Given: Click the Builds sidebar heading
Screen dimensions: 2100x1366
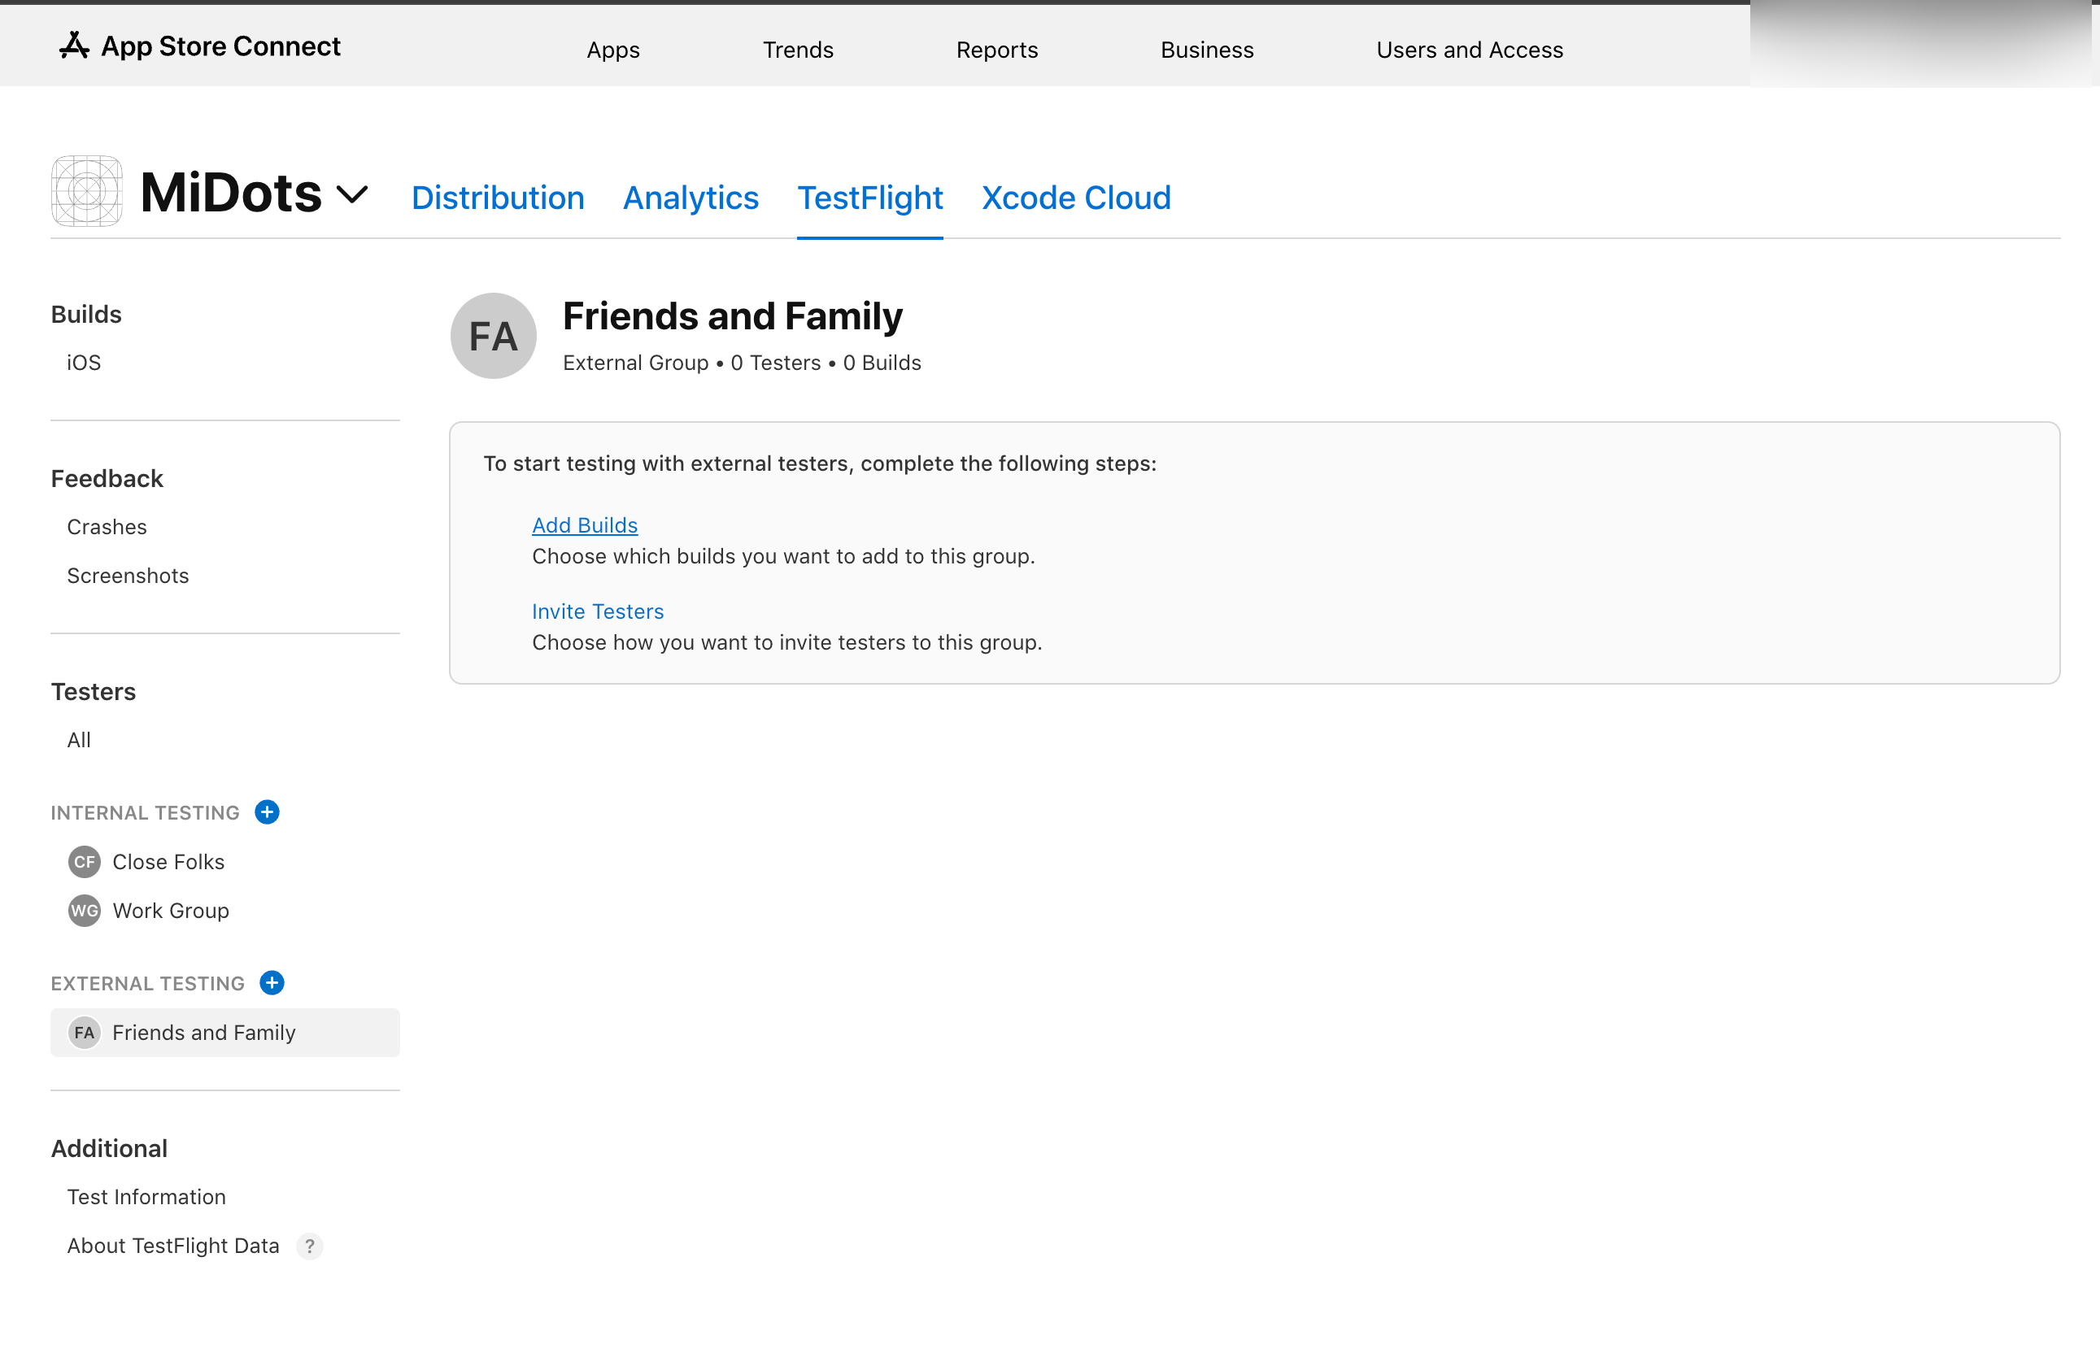Looking at the screenshot, I should click(86, 314).
